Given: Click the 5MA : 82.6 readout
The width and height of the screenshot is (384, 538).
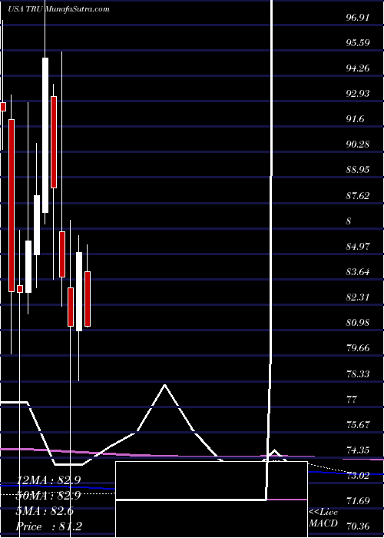Looking at the screenshot, I should pyautogui.click(x=45, y=511).
